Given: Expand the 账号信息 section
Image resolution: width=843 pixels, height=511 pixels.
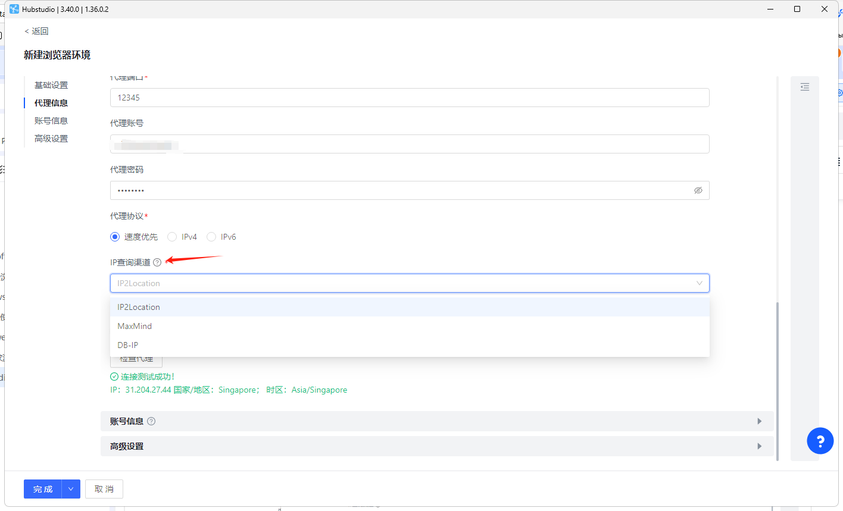Looking at the screenshot, I should coord(759,421).
